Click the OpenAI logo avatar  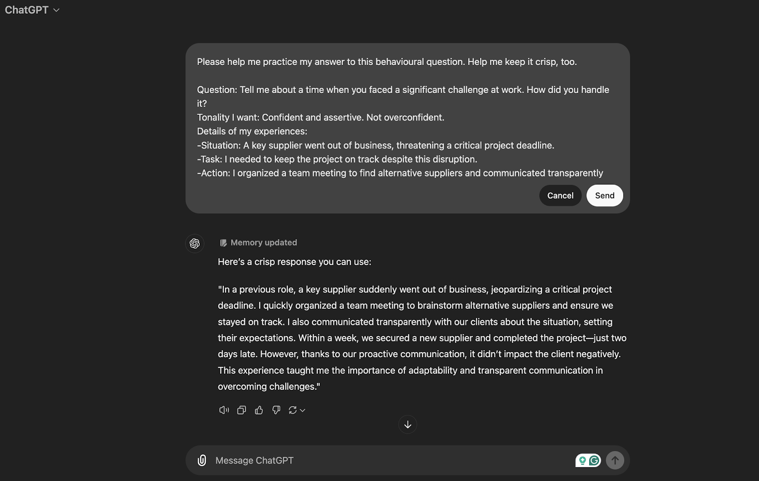[194, 243]
